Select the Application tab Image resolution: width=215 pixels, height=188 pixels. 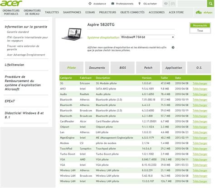(x=174, y=68)
